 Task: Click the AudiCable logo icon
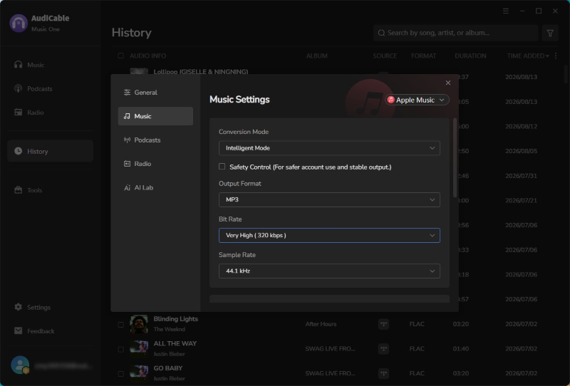pos(19,24)
